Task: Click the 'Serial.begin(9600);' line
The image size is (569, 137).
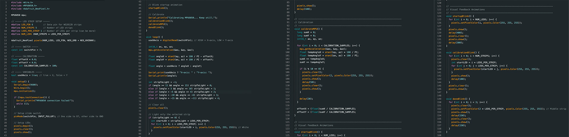Action: (26, 85)
